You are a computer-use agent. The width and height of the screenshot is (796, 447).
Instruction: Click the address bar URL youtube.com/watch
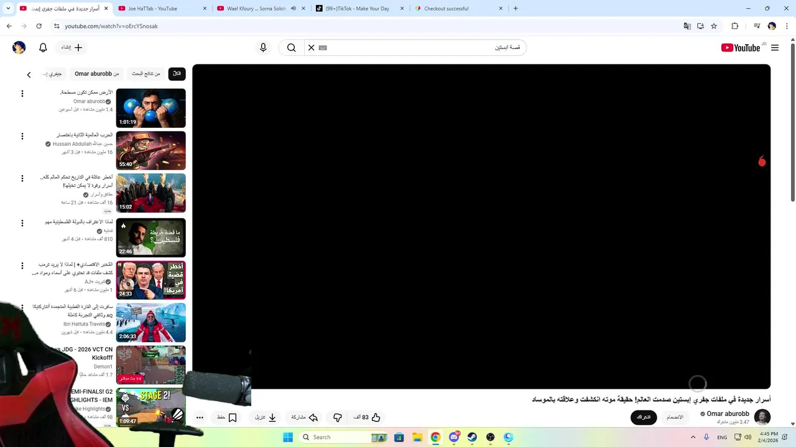point(111,26)
